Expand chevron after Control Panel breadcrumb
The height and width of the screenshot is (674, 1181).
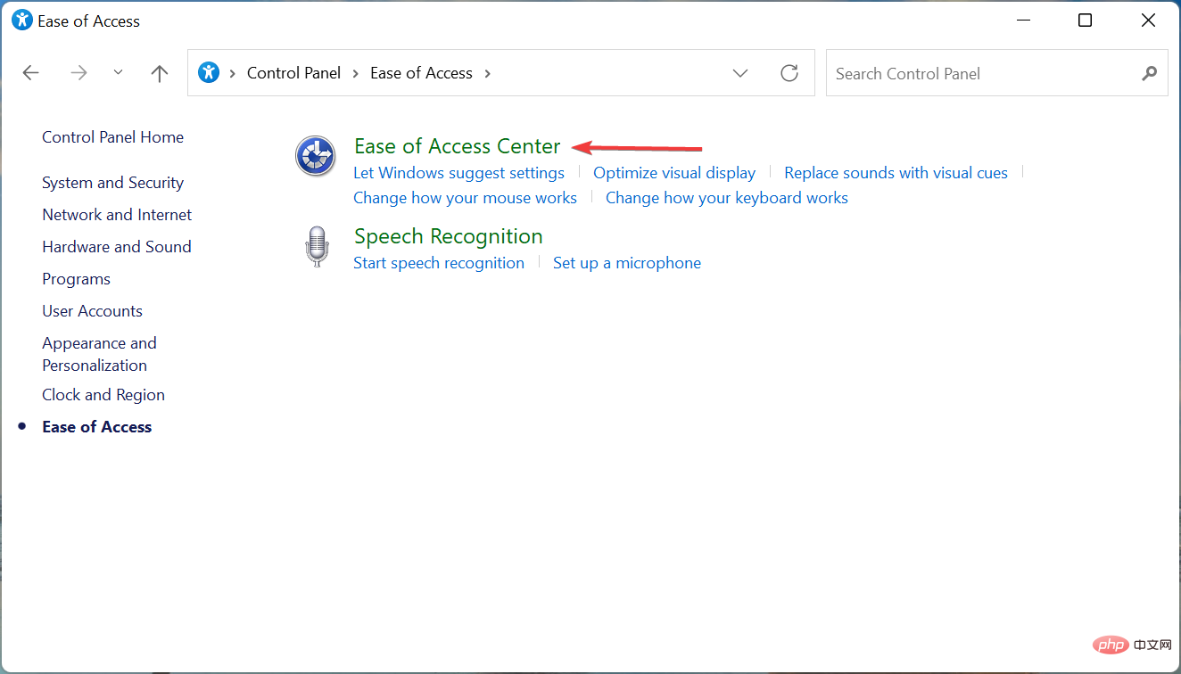[356, 73]
